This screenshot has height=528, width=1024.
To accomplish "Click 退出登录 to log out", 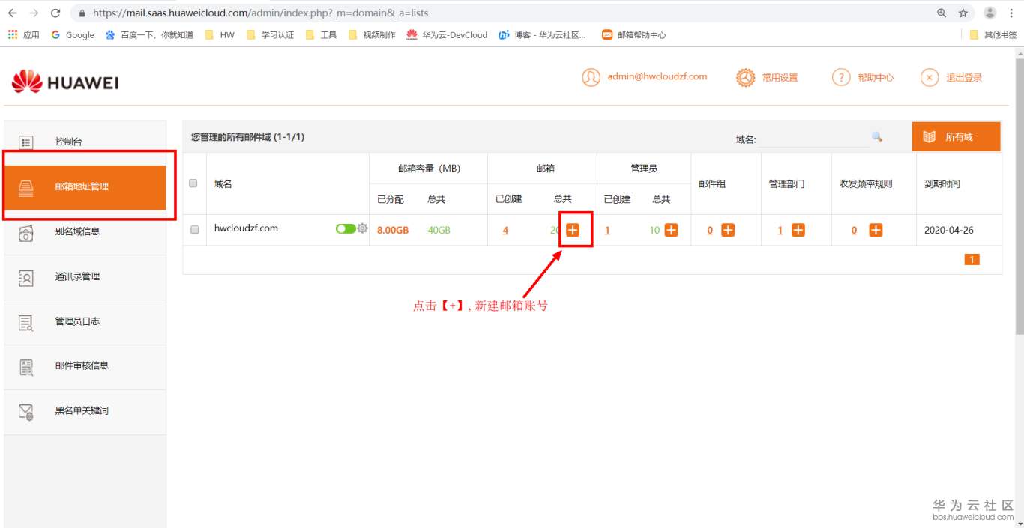I will point(951,77).
